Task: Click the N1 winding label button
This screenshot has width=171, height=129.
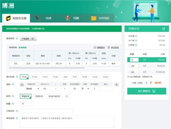Action: [x=22, y=84]
